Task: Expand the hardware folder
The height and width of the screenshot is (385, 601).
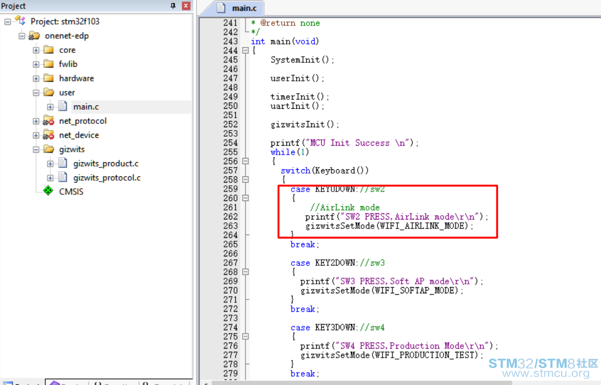Action: click(36, 79)
